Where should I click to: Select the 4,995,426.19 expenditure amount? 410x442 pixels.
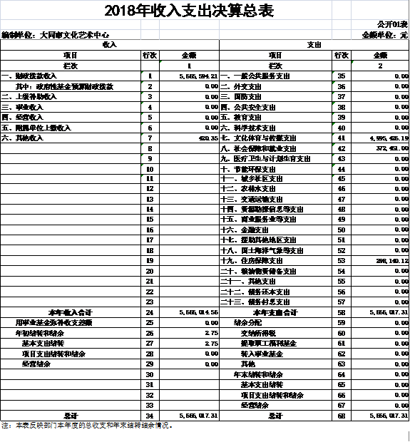(x=380, y=138)
